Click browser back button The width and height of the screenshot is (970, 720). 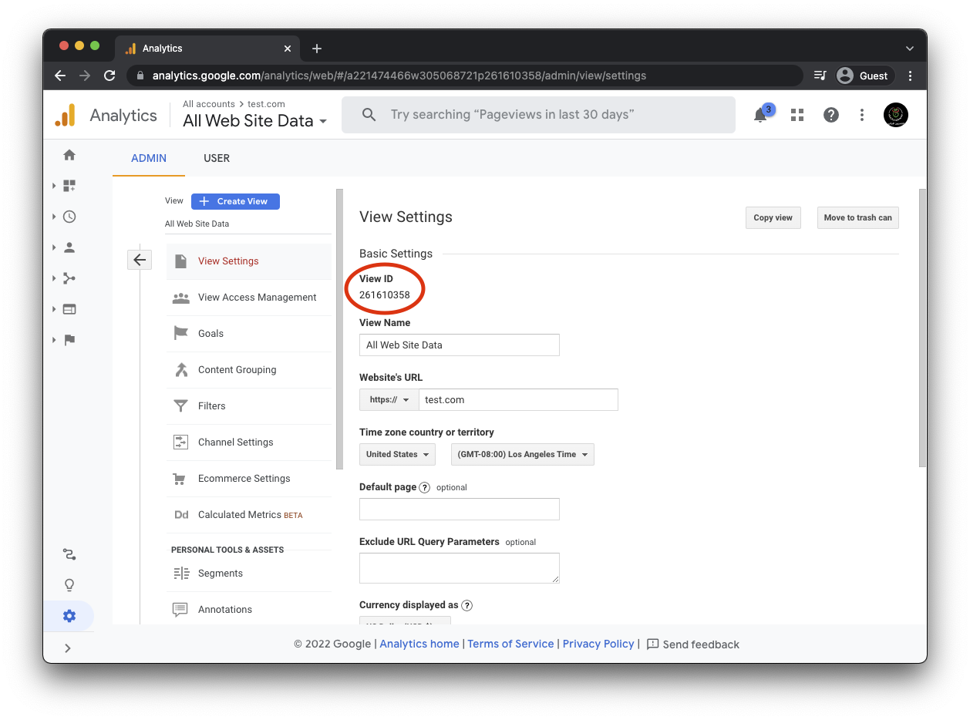(x=60, y=76)
